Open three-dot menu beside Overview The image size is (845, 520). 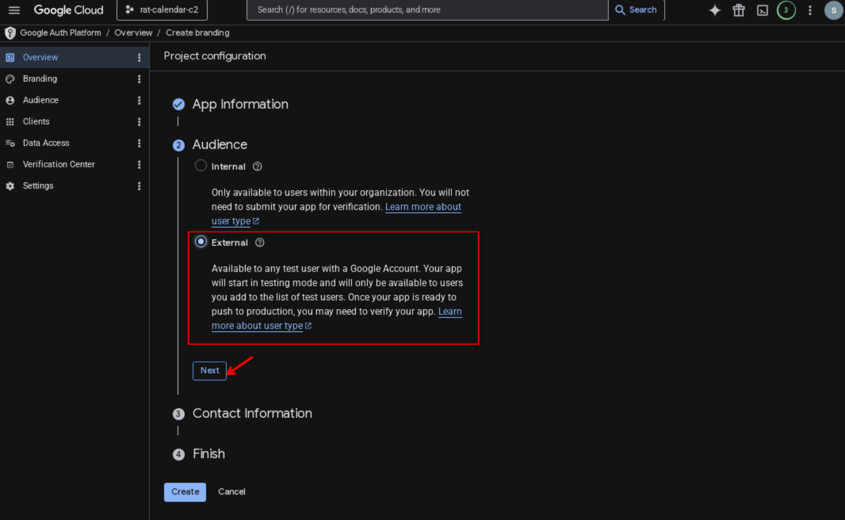click(x=139, y=58)
